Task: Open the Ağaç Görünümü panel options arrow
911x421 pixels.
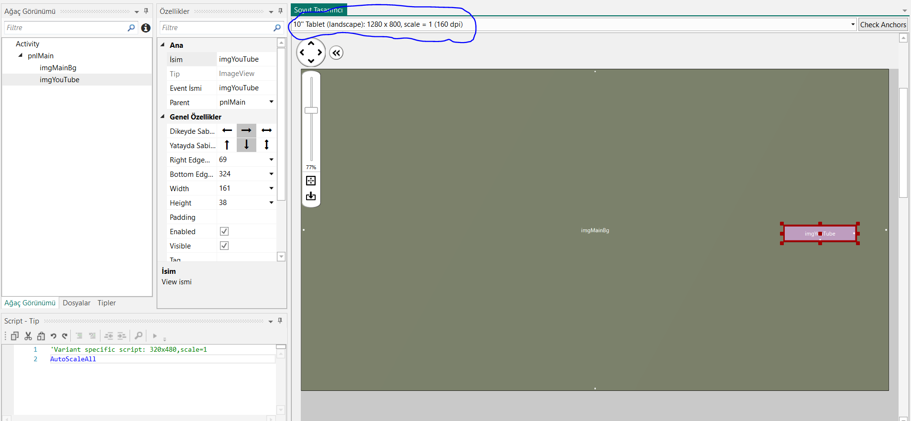Action: click(x=137, y=11)
